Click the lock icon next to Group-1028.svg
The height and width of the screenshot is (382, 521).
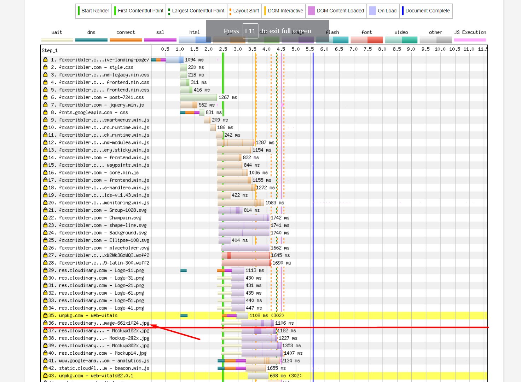point(45,210)
